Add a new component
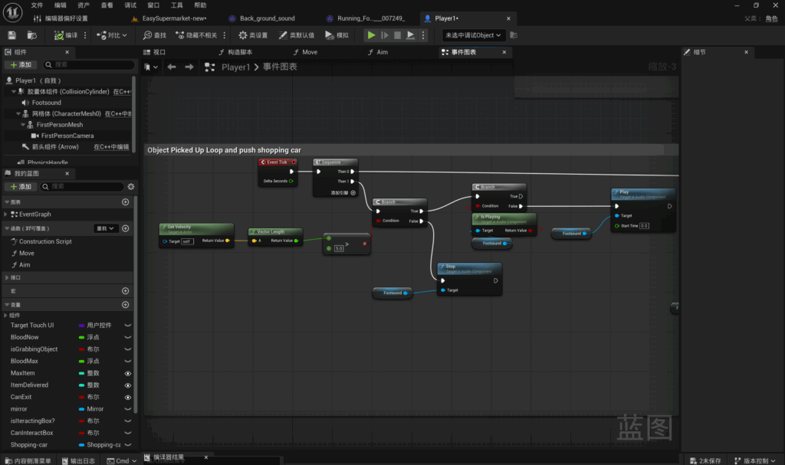Screen dimensions: 785x465 [21, 64]
